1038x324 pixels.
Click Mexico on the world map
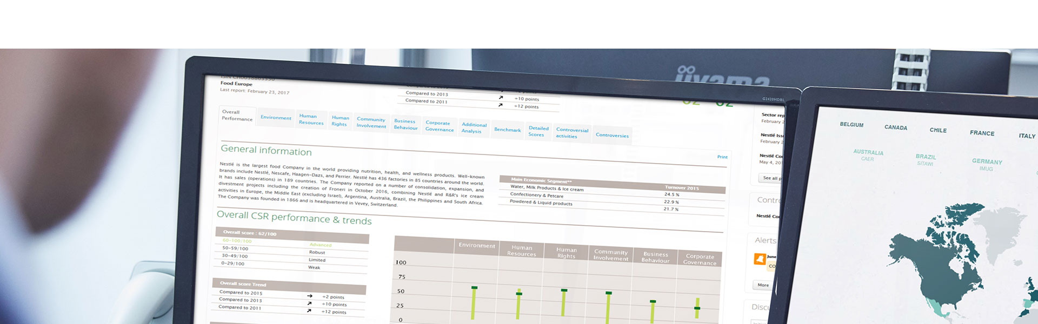pyautogui.click(x=938, y=309)
